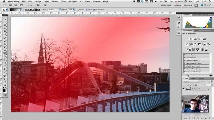Select the Type tool

tap(5, 66)
